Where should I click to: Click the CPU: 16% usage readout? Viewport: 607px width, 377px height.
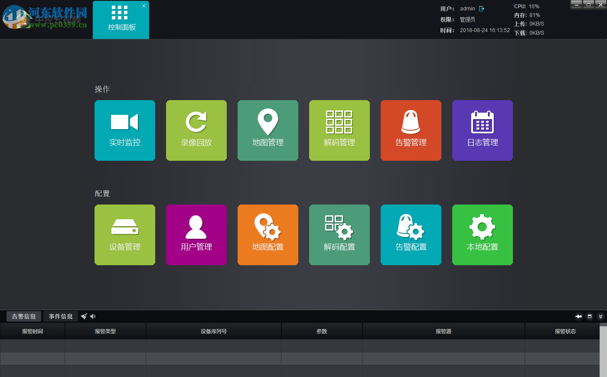[x=527, y=6]
